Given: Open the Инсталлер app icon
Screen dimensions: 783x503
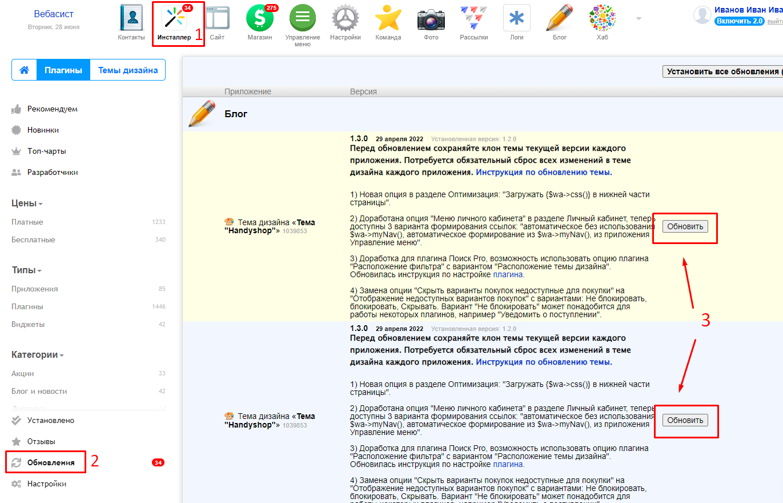Looking at the screenshot, I should click(174, 18).
